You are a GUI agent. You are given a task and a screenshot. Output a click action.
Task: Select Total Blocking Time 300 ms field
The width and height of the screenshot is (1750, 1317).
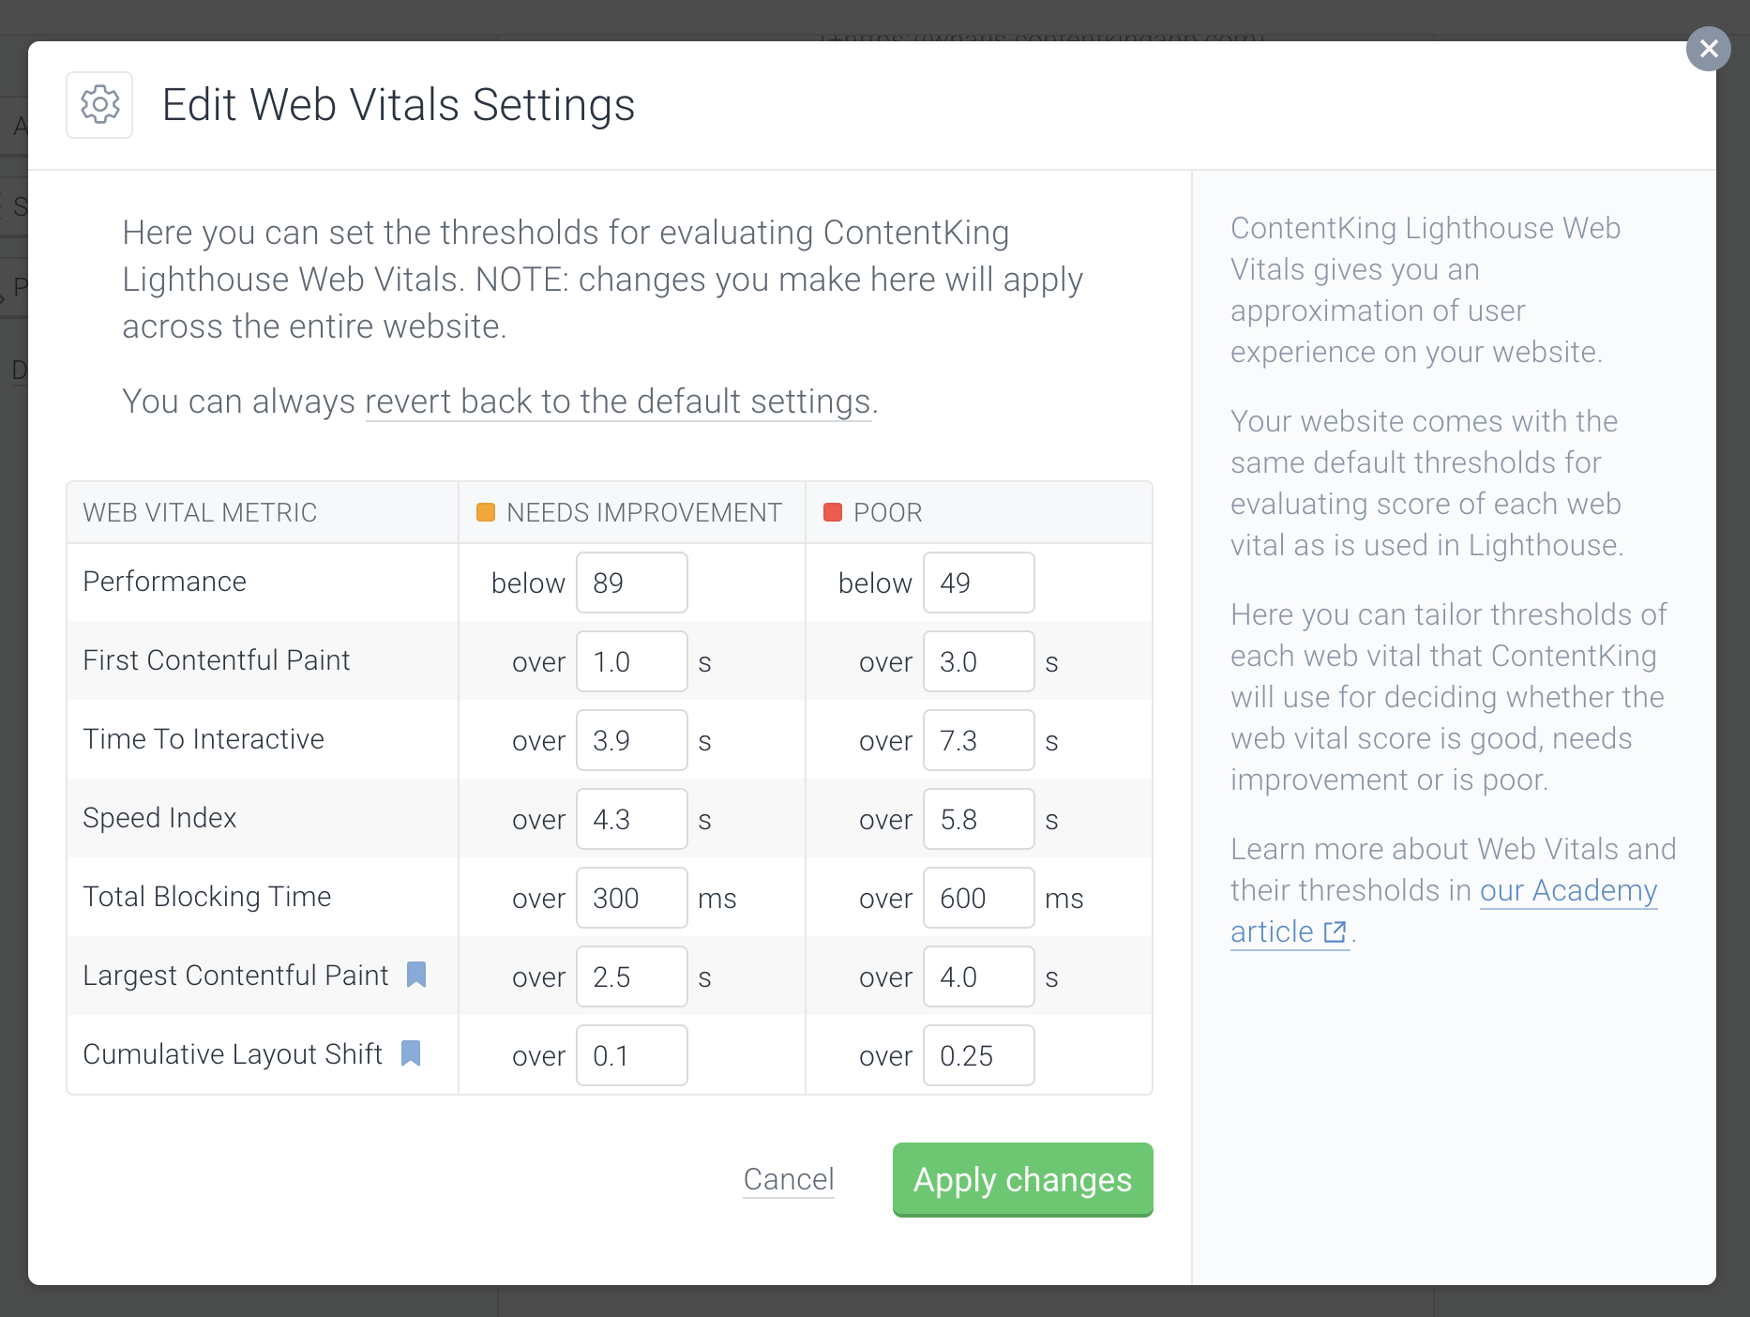pos(632,898)
